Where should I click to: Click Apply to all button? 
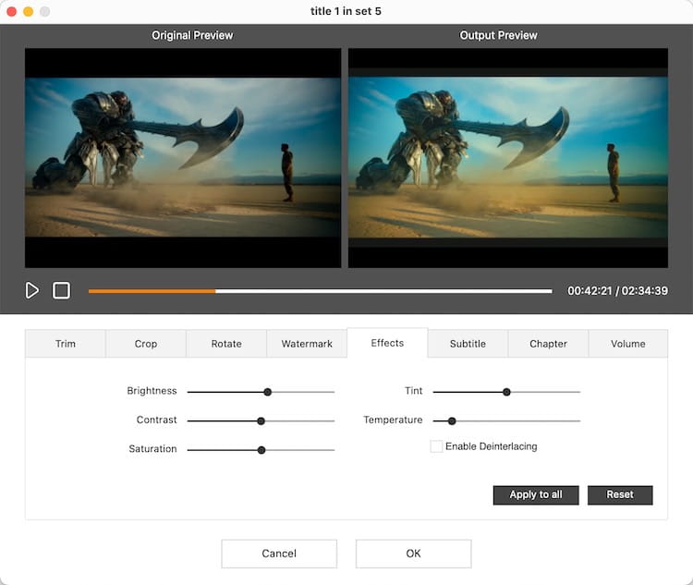pyautogui.click(x=536, y=494)
